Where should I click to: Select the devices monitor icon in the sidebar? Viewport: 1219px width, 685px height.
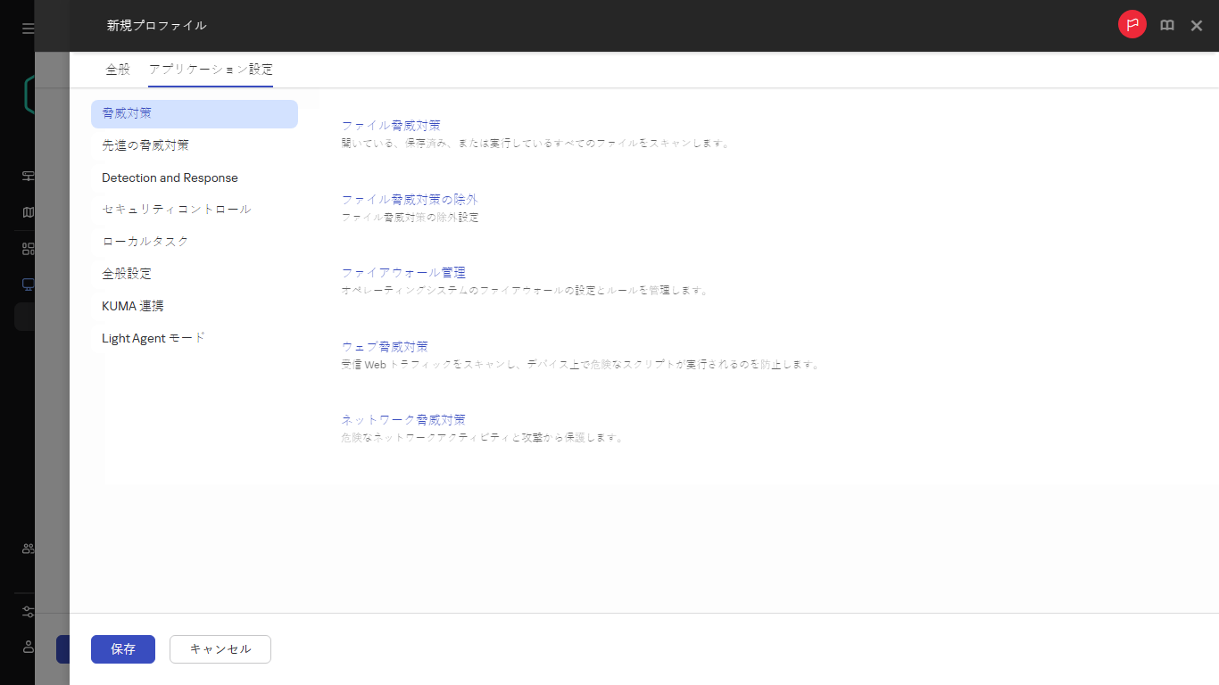27,284
